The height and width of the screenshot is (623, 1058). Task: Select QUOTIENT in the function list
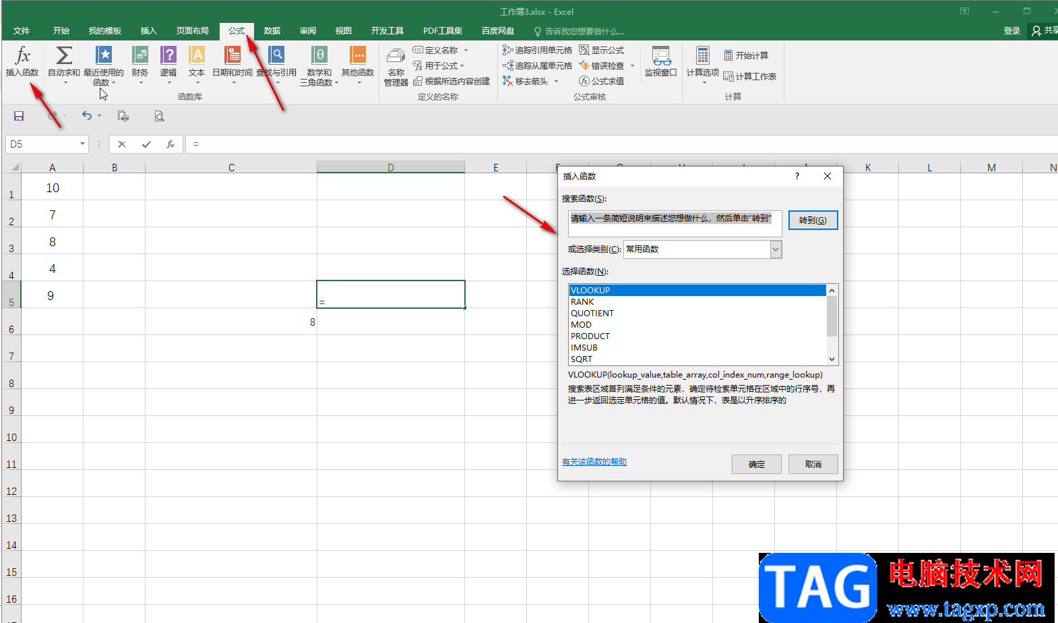pos(697,314)
